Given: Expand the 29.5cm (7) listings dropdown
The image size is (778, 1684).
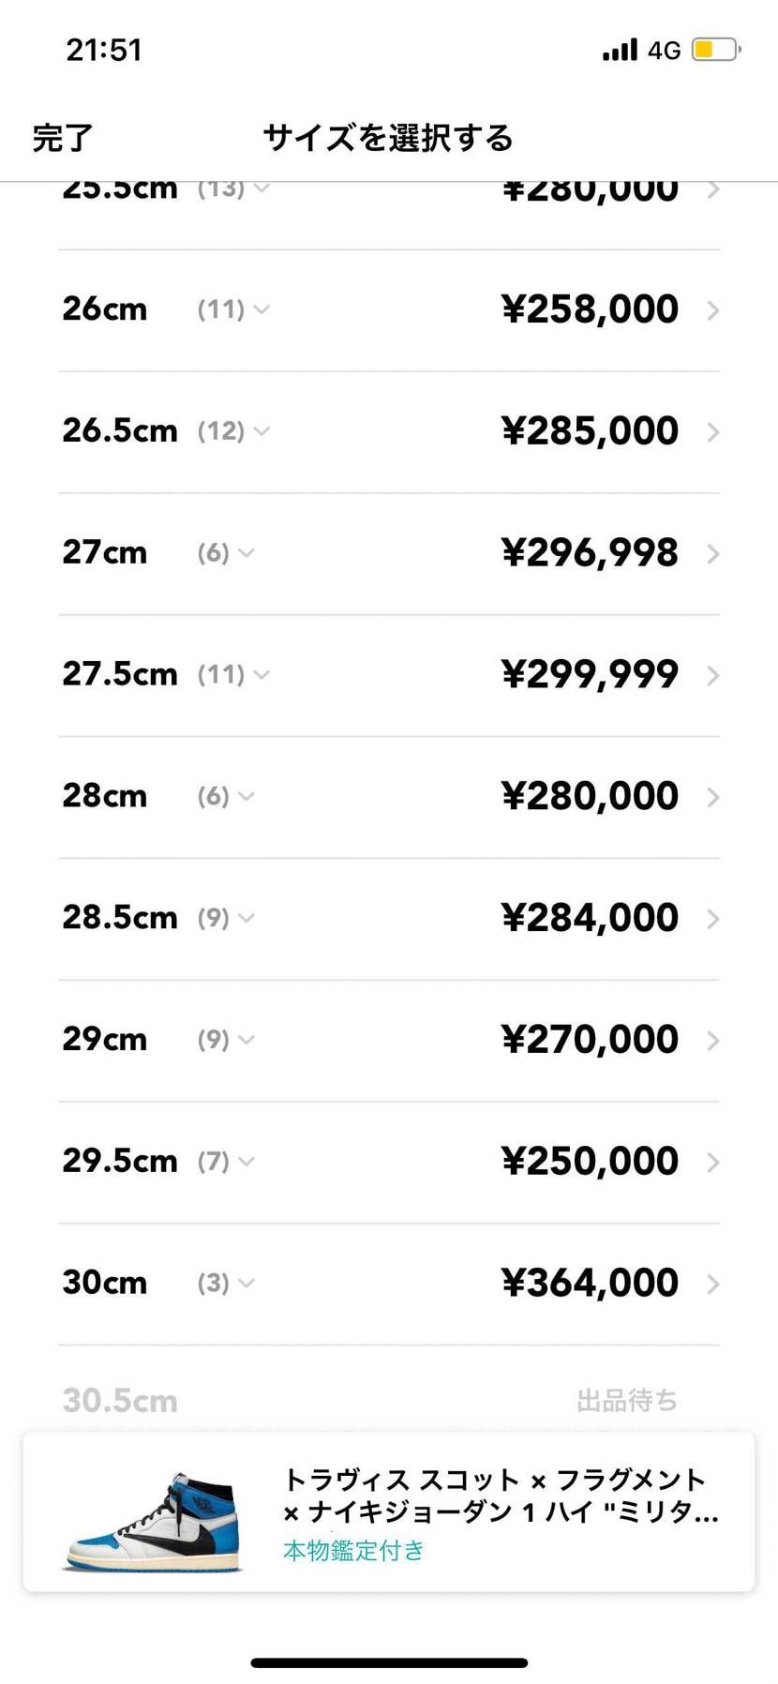Looking at the screenshot, I should pos(226,1162).
